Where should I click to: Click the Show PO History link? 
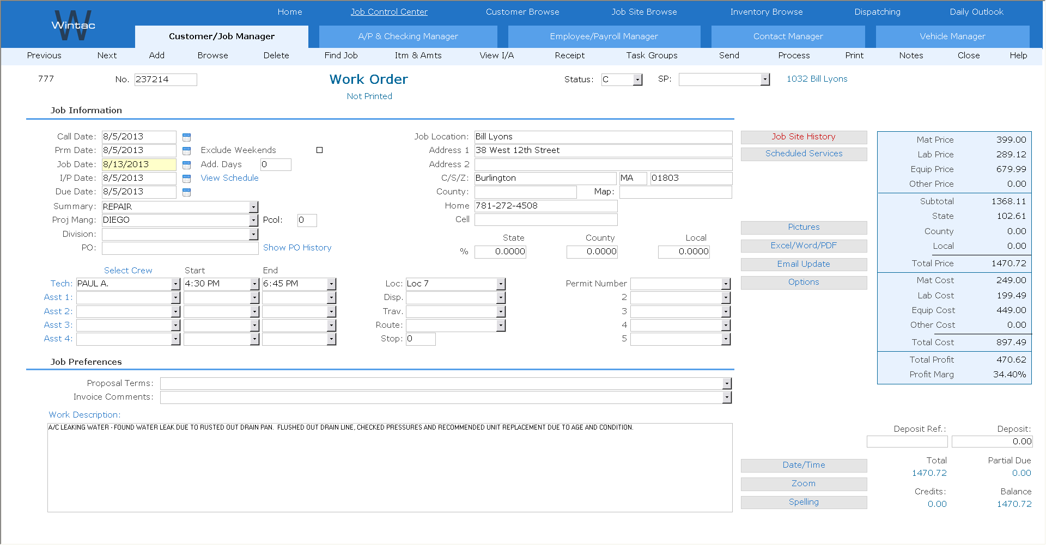297,248
